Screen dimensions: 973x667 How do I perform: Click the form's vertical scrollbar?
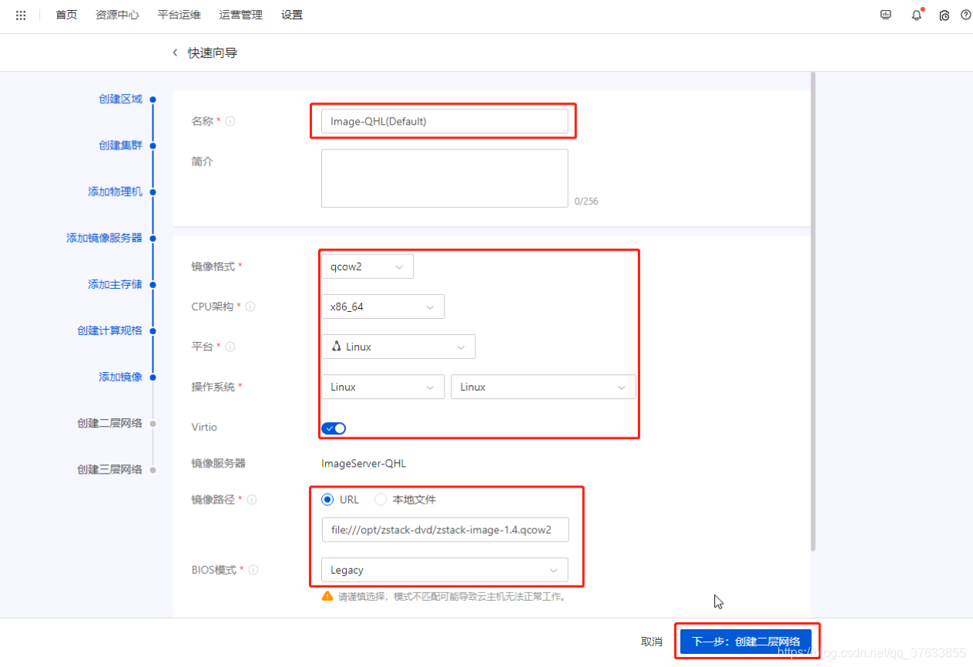[x=812, y=312]
